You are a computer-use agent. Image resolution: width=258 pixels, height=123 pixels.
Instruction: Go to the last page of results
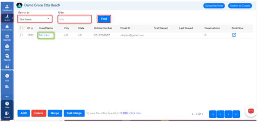pyautogui.click(x=236, y=114)
